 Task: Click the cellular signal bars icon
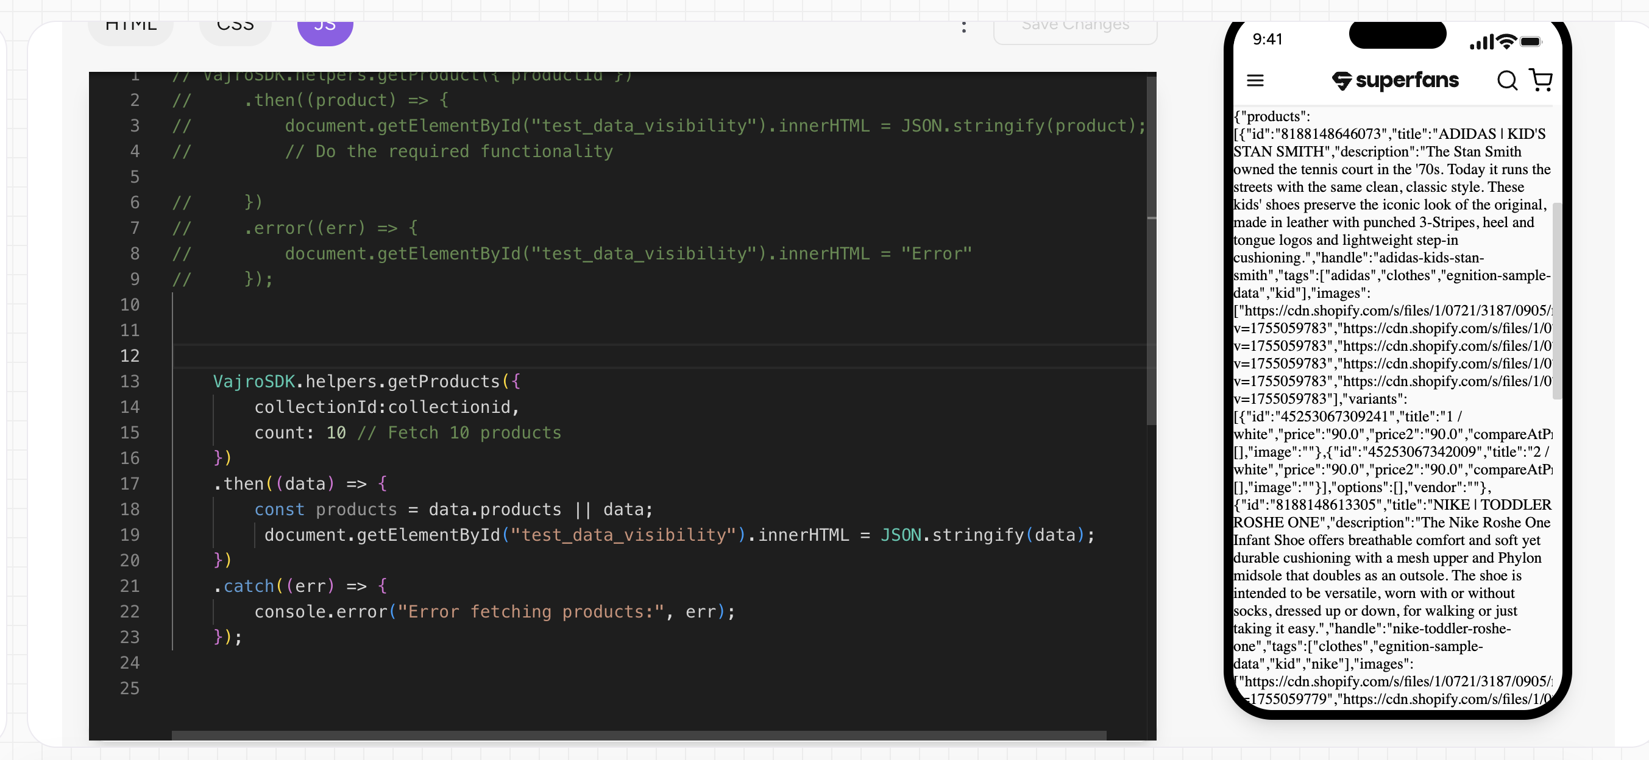[1481, 42]
